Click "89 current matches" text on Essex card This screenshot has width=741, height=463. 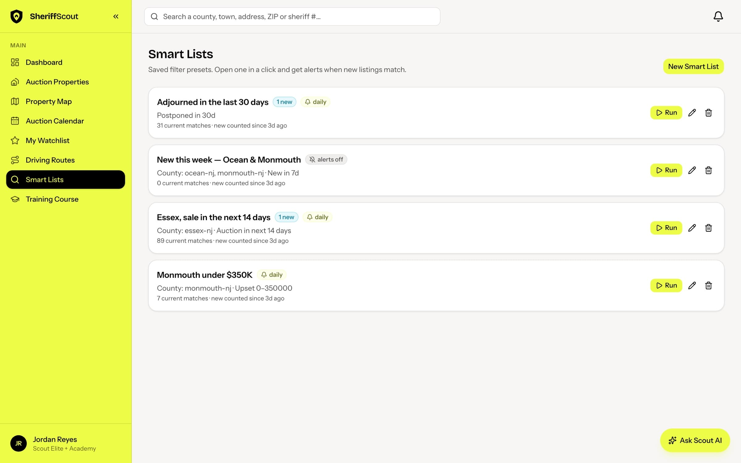pos(184,241)
